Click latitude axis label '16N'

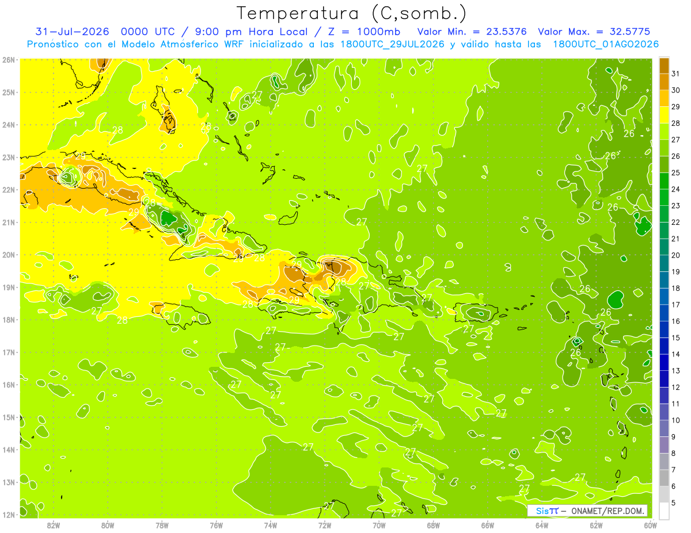[9, 385]
